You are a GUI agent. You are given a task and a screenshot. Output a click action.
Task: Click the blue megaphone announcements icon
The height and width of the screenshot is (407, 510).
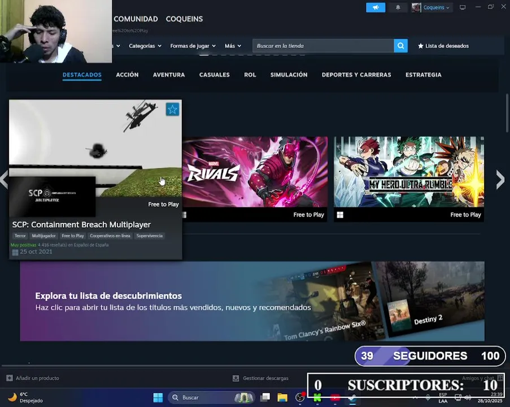[376, 7]
